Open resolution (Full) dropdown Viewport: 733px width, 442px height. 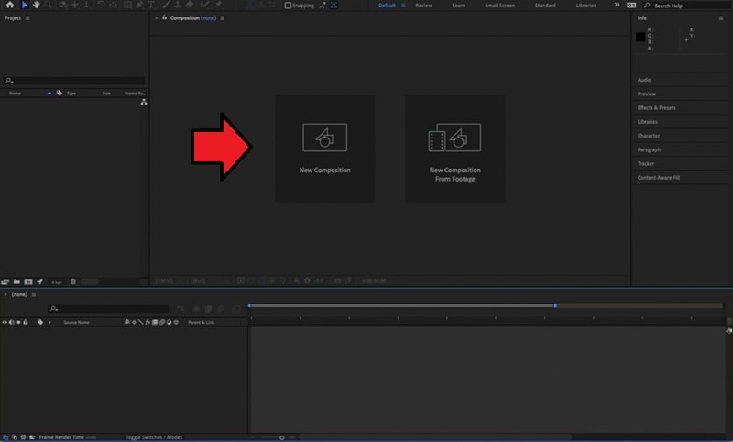(211, 282)
